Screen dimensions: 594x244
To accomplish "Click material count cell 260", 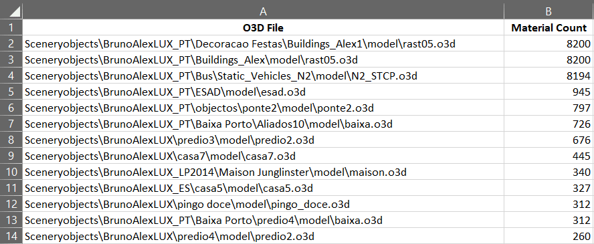I will 549,236.
